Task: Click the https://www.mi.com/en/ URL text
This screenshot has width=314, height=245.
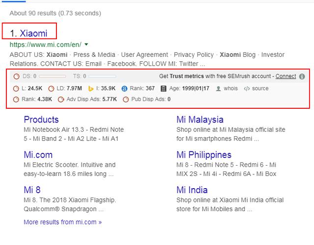Action: (x=46, y=45)
